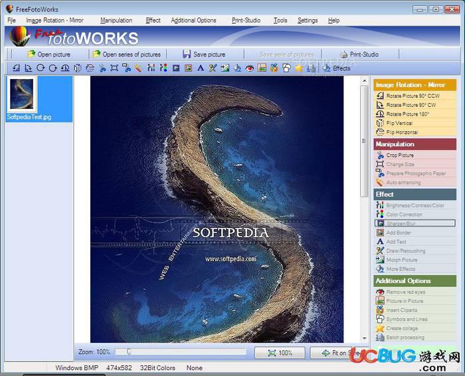Image resolution: width=465 pixels, height=376 pixels.
Task: Click the Flip Horizontal toolbar icon
Action: click(x=90, y=68)
